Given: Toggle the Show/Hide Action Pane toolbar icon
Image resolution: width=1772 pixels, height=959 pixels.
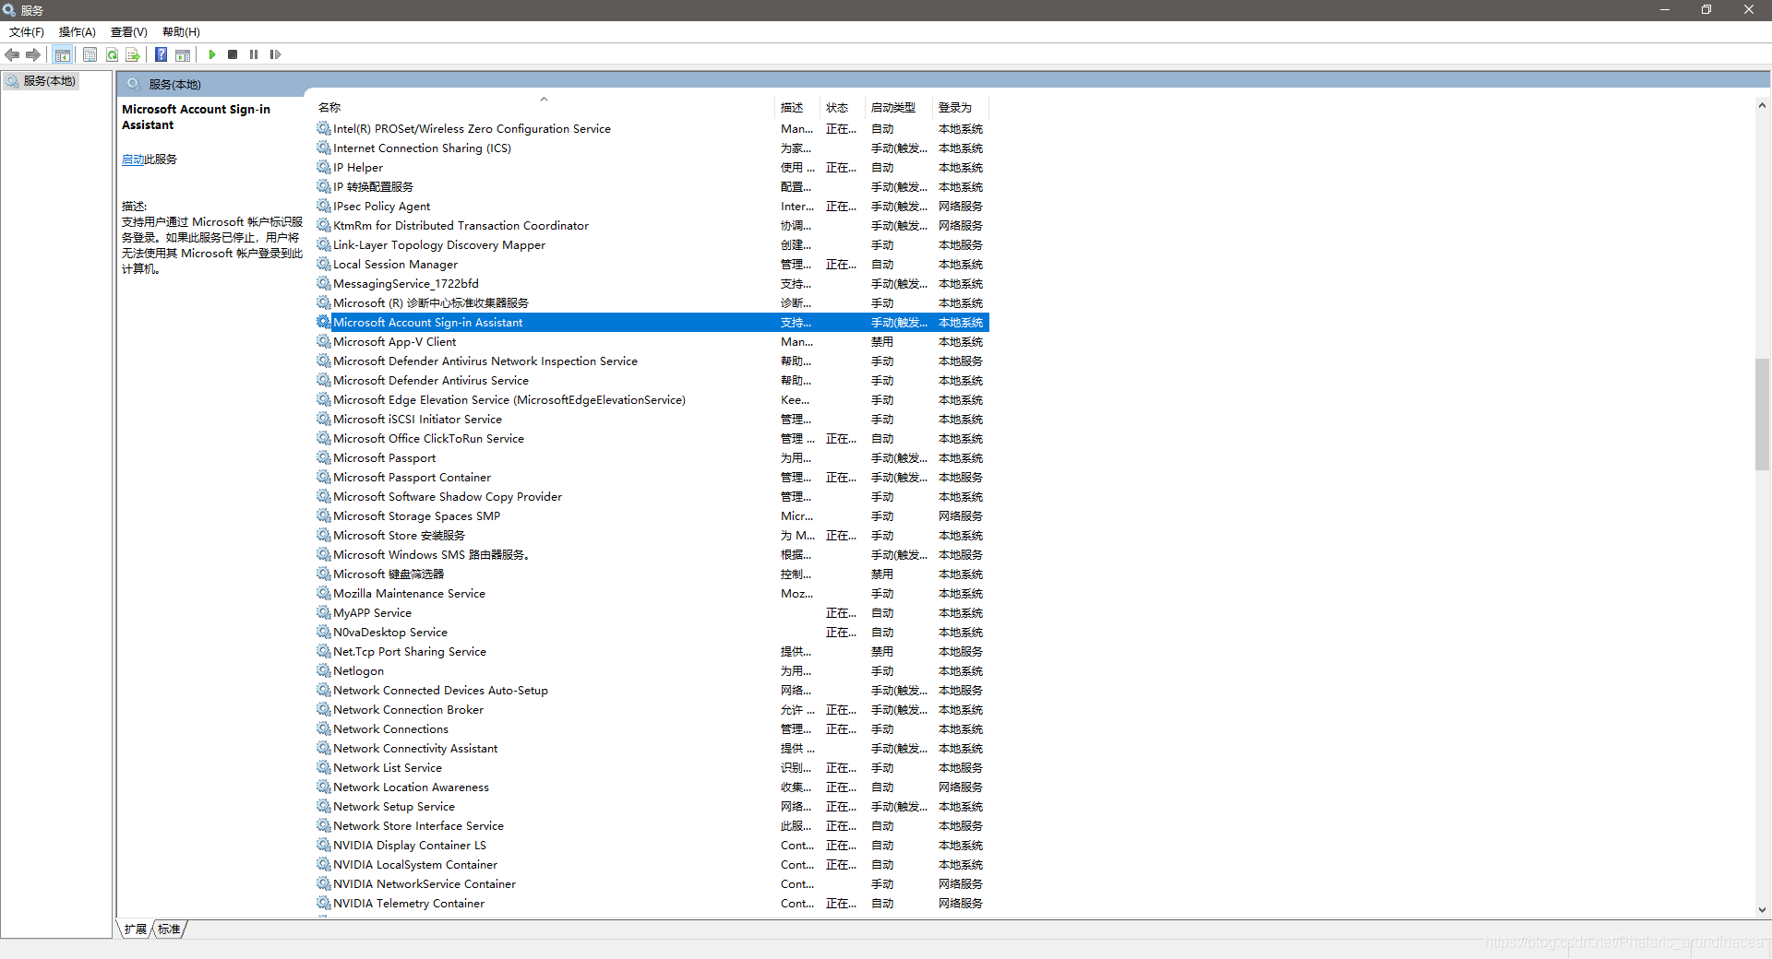Looking at the screenshot, I should tap(183, 55).
